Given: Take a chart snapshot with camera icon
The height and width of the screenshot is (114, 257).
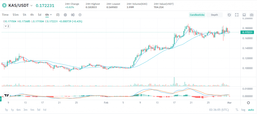Looking at the screenshot, I should pos(251,15).
